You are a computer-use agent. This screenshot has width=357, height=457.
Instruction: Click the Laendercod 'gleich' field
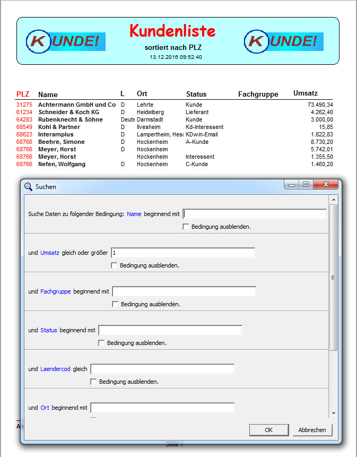point(162,369)
